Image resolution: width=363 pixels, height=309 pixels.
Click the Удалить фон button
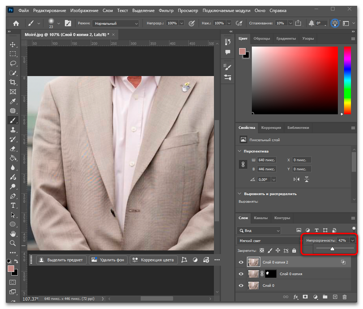[108, 260]
